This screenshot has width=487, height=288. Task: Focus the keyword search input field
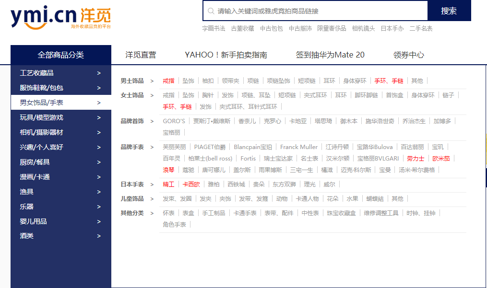pos(315,11)
